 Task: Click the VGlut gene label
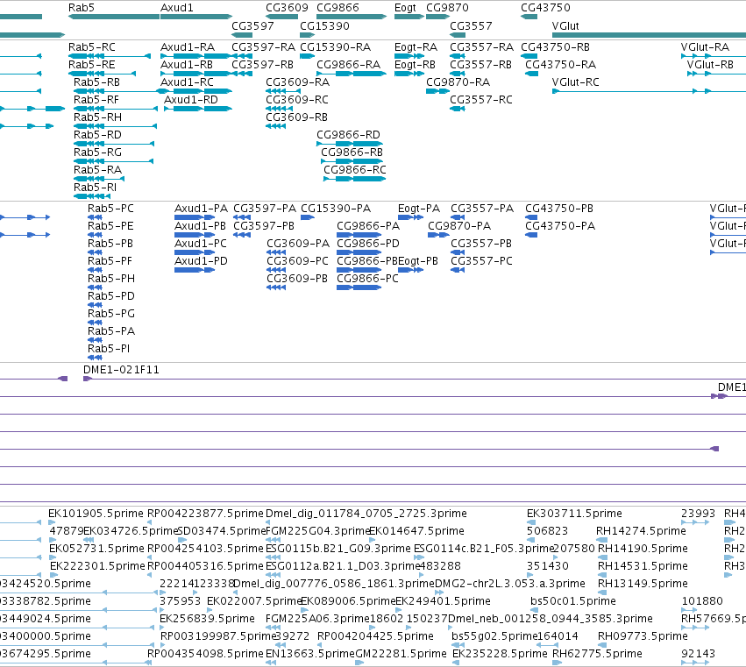click(565, 25)
